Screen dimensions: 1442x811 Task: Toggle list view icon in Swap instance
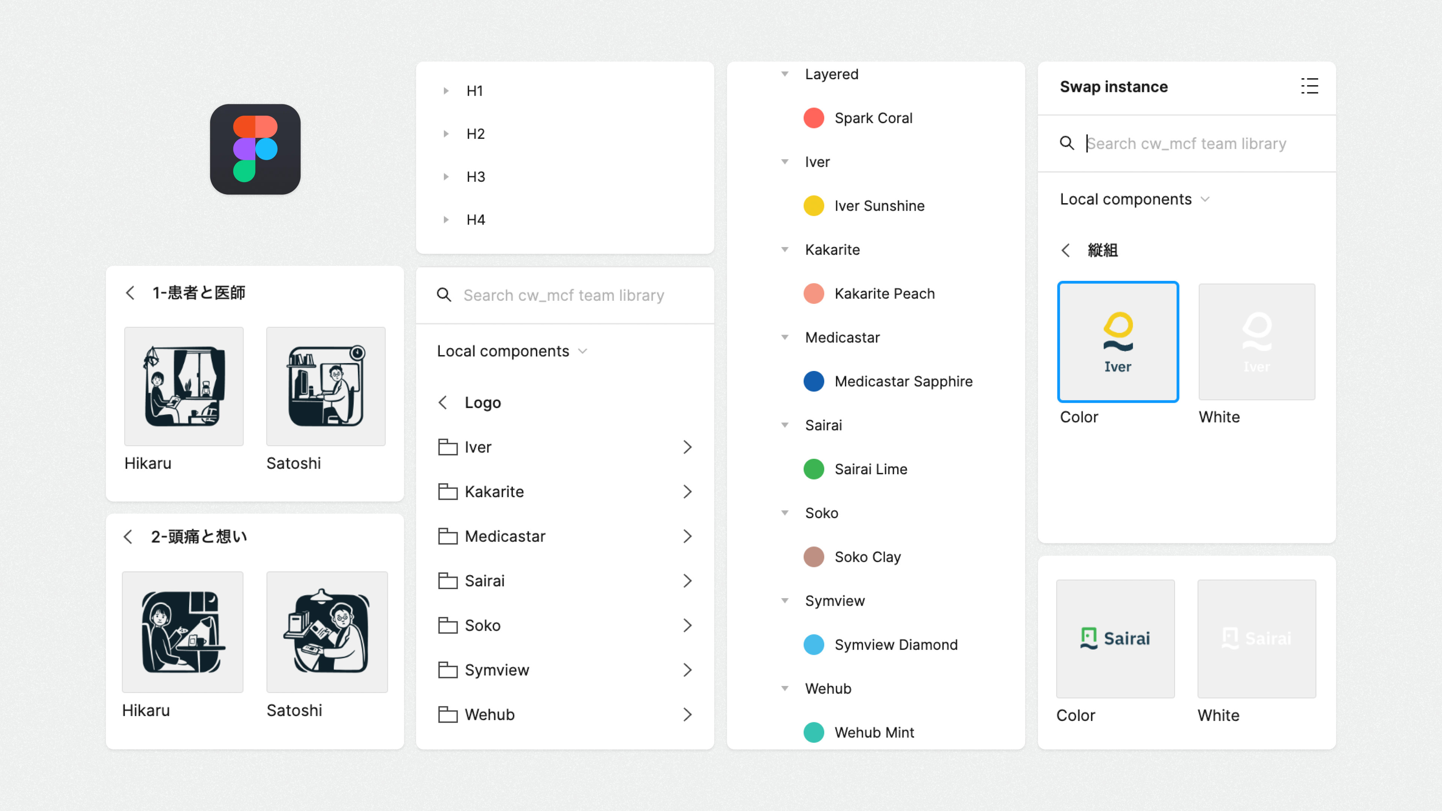tap(1309, 86)
